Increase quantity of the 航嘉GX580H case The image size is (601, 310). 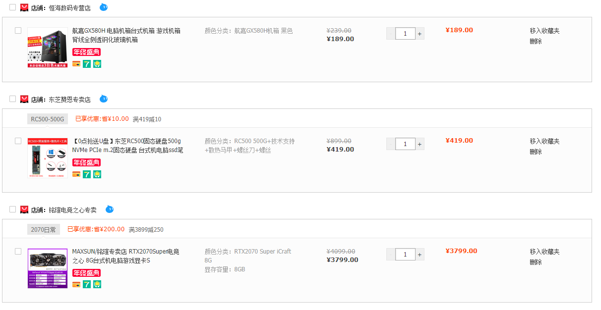tap(420, 34)
